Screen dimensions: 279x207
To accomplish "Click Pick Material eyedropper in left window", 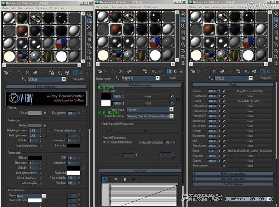I will tap(23, 79).
